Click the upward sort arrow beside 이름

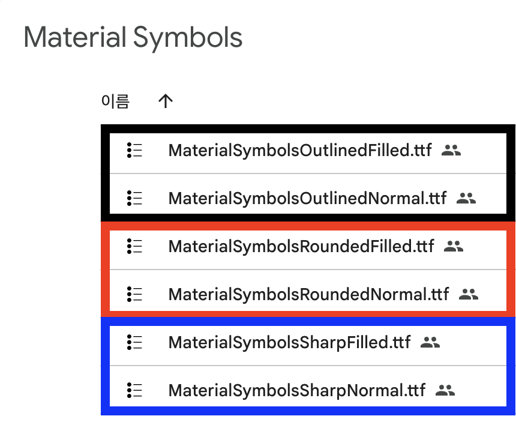(x=165, y=100)
